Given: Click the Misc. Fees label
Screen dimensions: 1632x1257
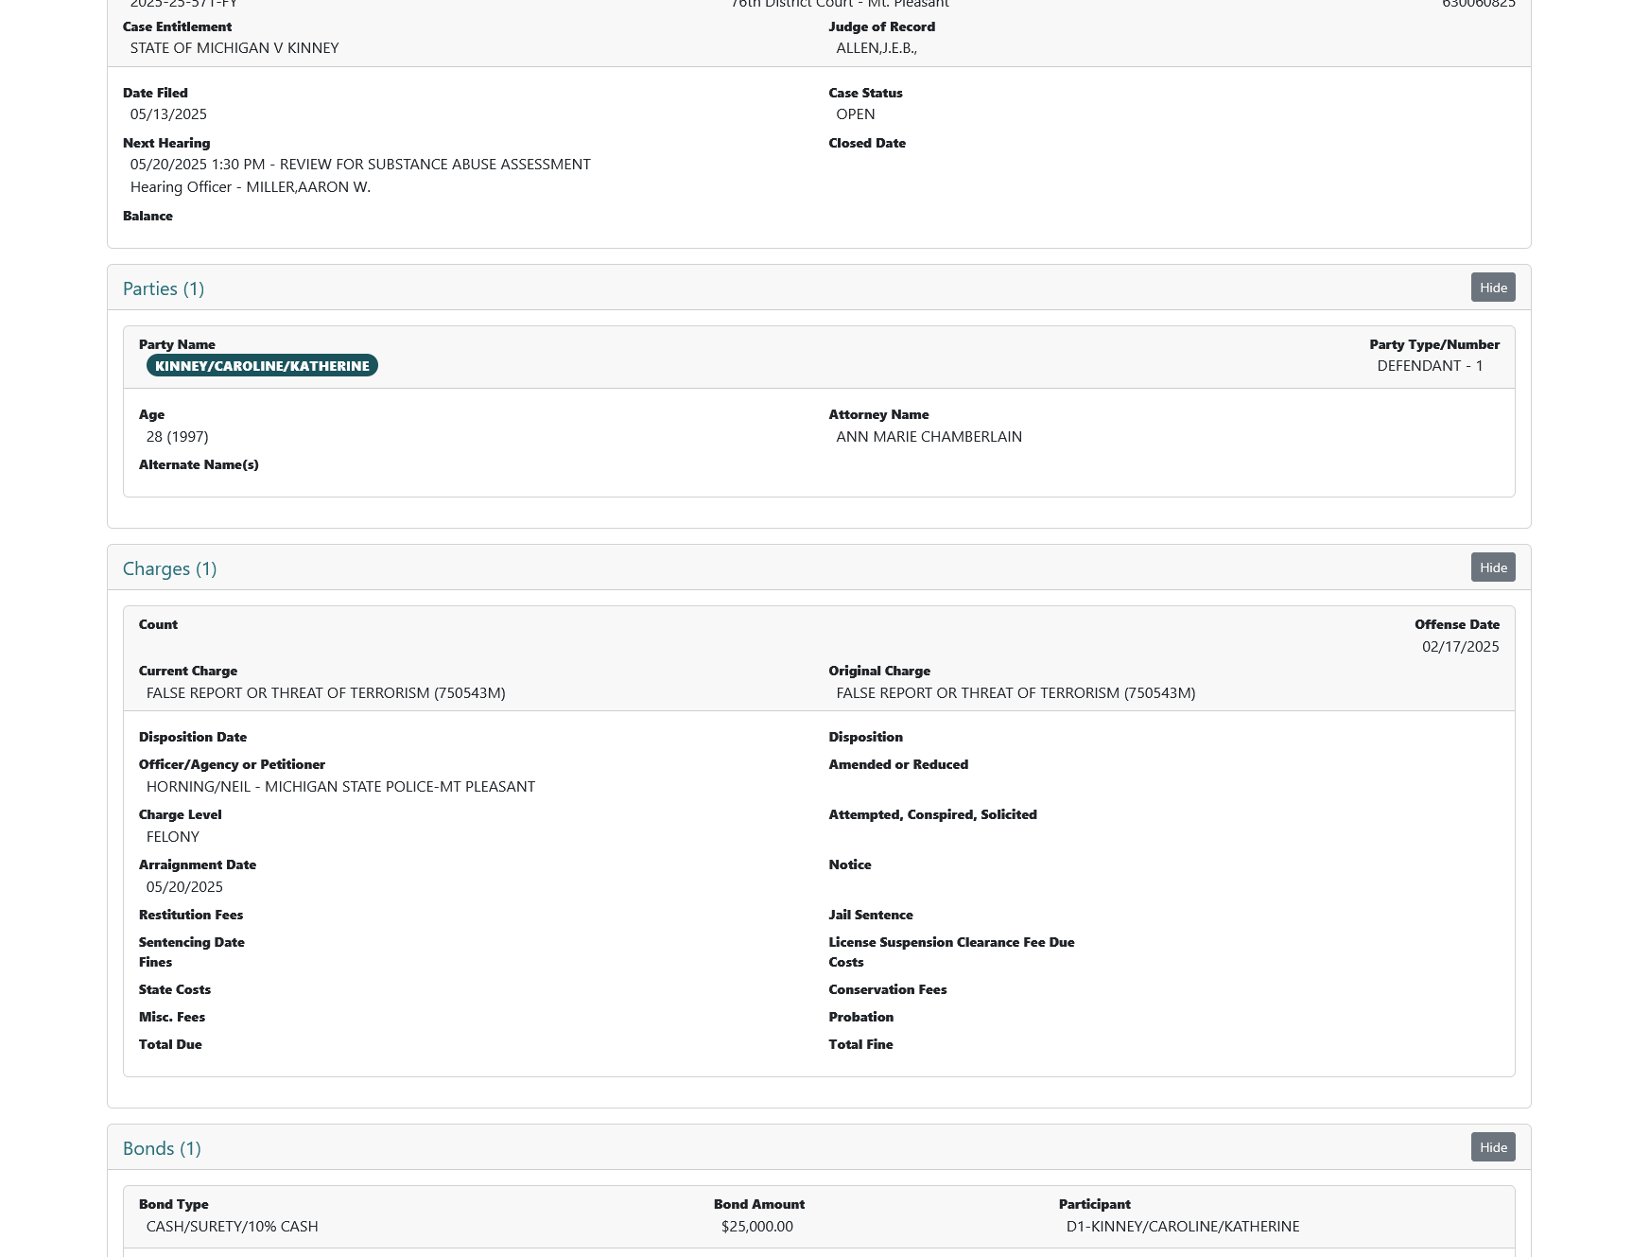Looking at the screenshot, I should click(172, 1018).
